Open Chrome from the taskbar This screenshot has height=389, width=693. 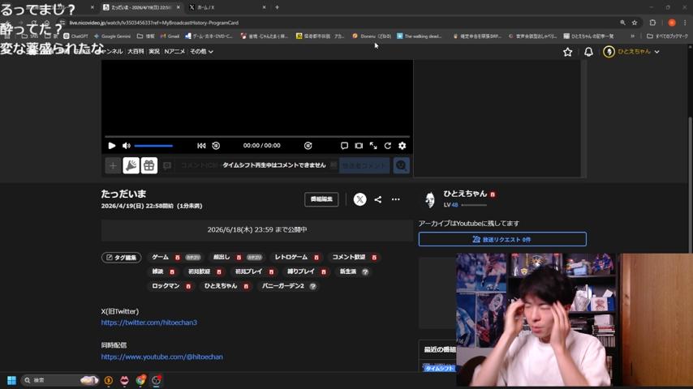coord(140,380)
